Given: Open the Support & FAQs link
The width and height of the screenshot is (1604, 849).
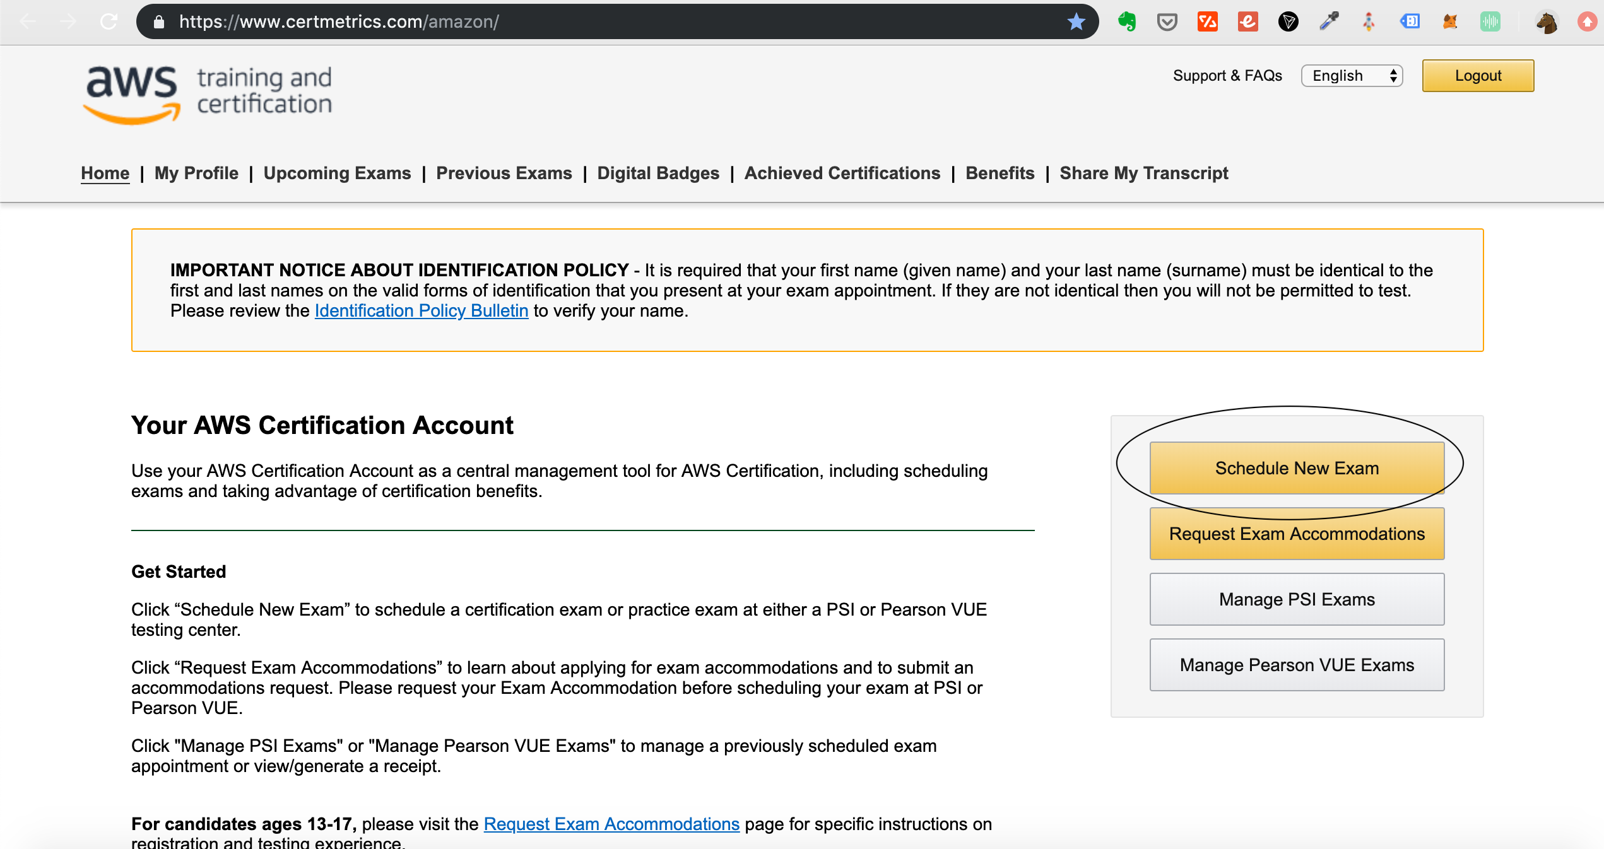Looking at the screenshot, I should [x=1227, y=76].
